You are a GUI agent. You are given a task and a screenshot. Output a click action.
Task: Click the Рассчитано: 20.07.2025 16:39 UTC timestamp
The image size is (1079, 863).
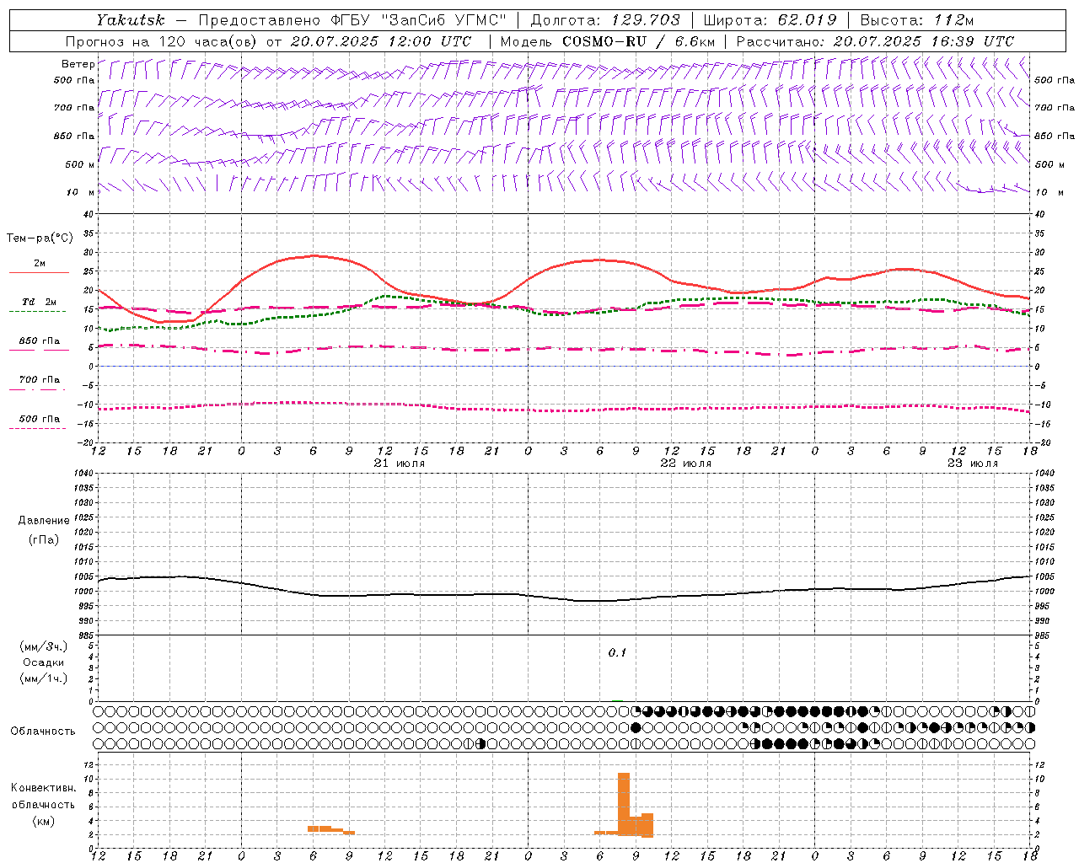tap(875, 41)
